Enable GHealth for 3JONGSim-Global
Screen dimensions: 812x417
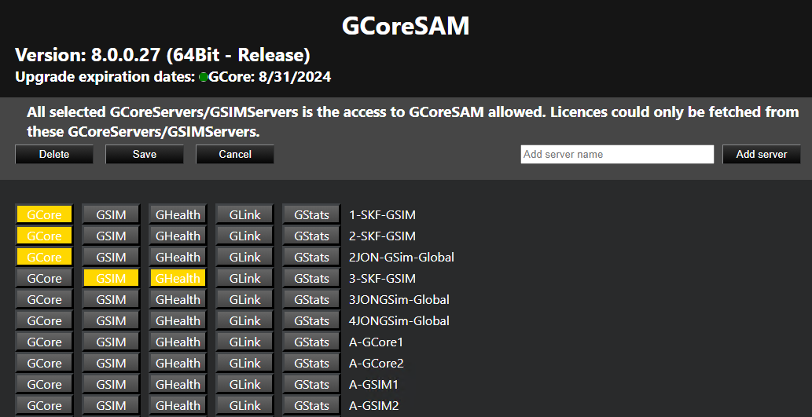(178, 299)
